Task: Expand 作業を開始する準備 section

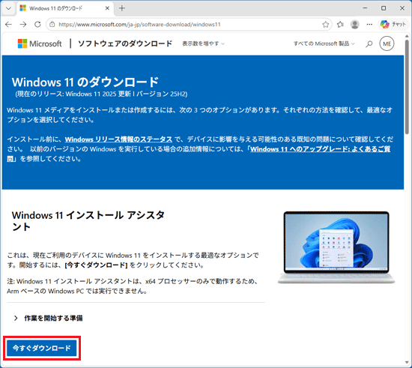Action: coord(48,318)
